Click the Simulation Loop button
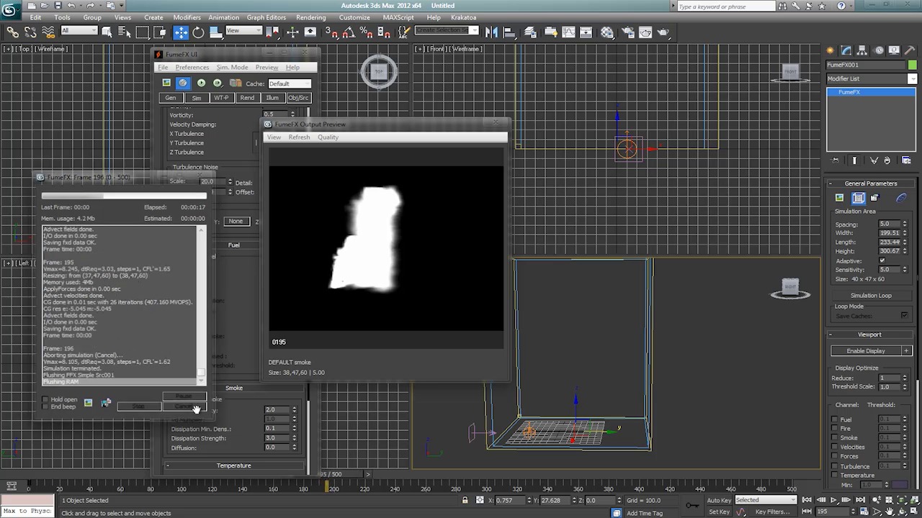Viewport: 922px width, 518px height. coord(871,296)
